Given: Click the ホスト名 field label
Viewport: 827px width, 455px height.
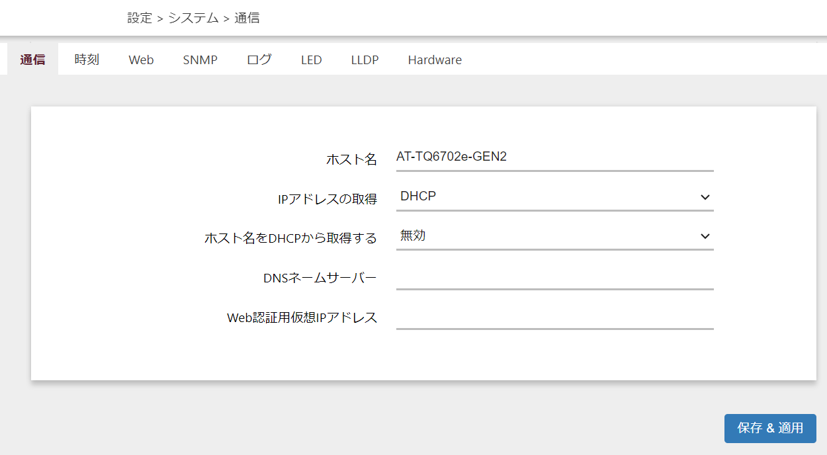Looking at the screenshot, I should [351, 159].
